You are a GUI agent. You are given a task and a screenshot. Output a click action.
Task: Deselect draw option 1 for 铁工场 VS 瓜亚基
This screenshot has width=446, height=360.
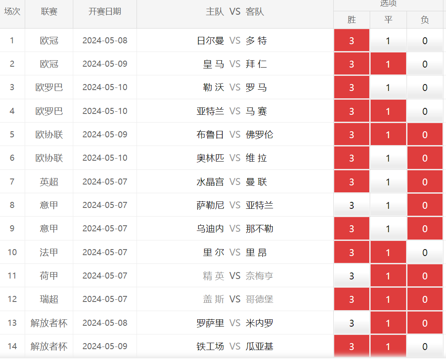[388, 346]
